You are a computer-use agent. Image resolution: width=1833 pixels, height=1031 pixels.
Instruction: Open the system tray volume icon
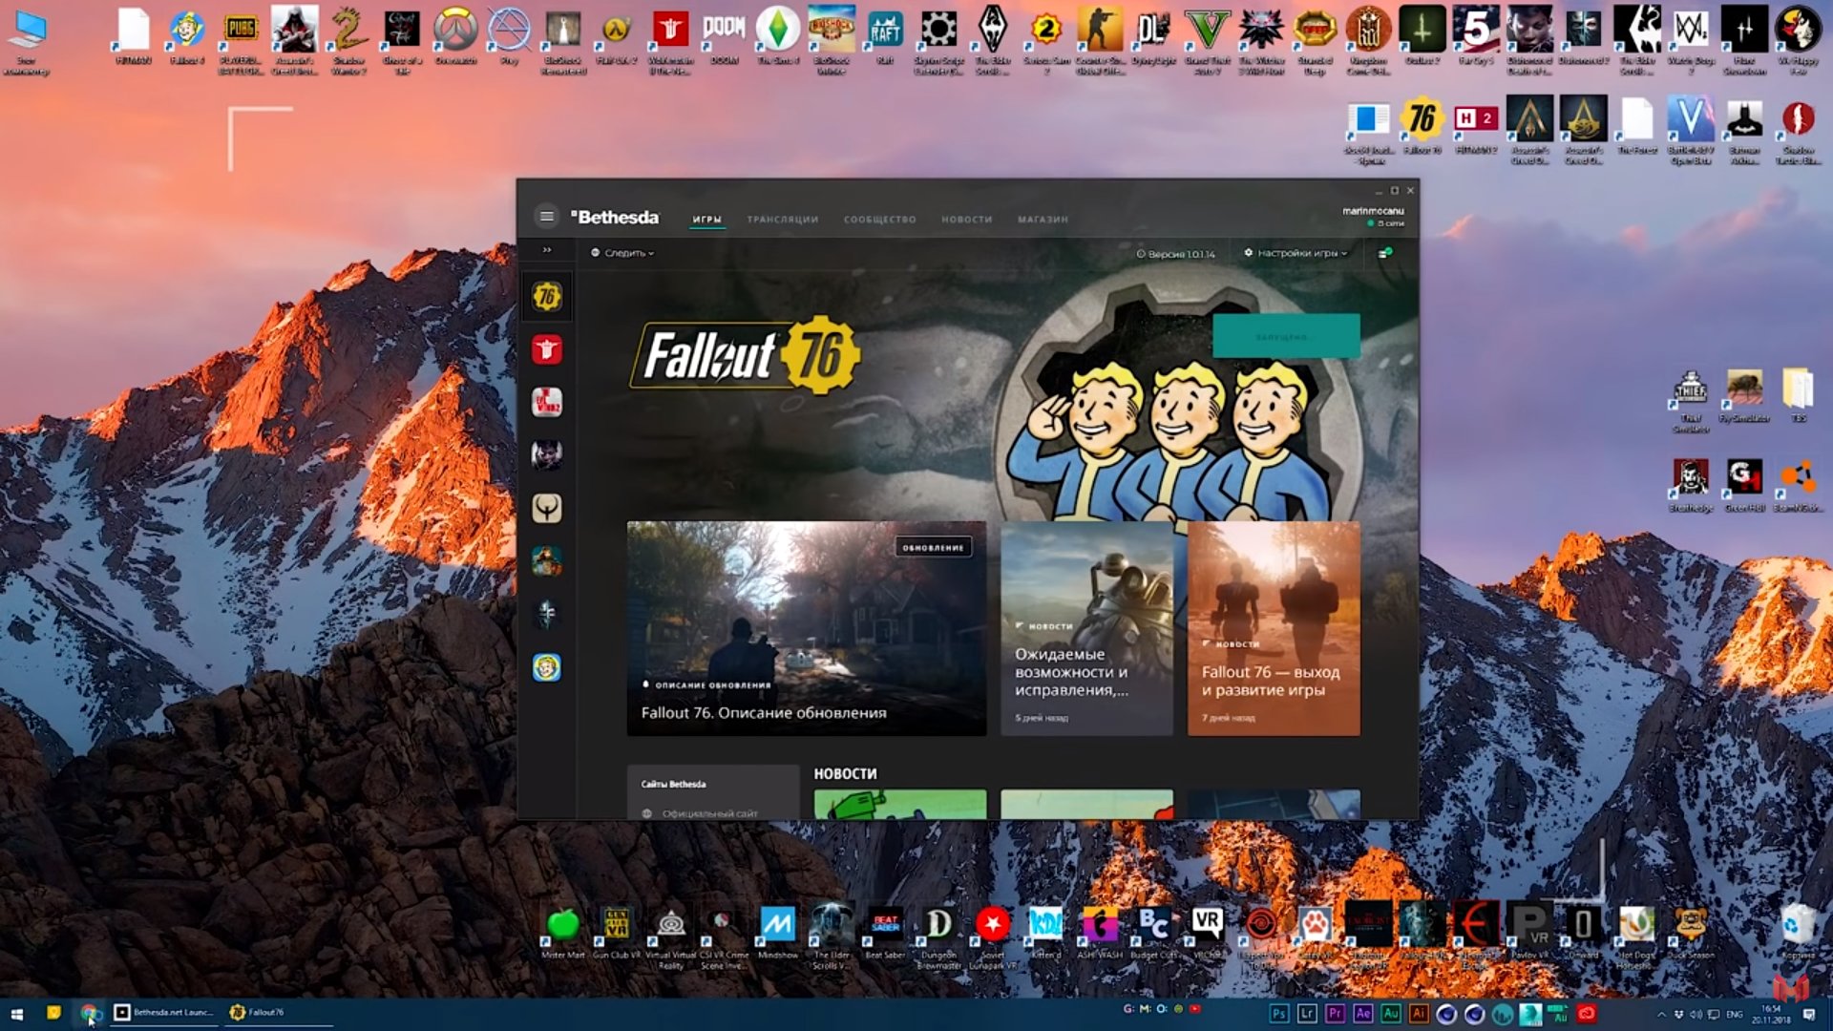point(1696,1014)
